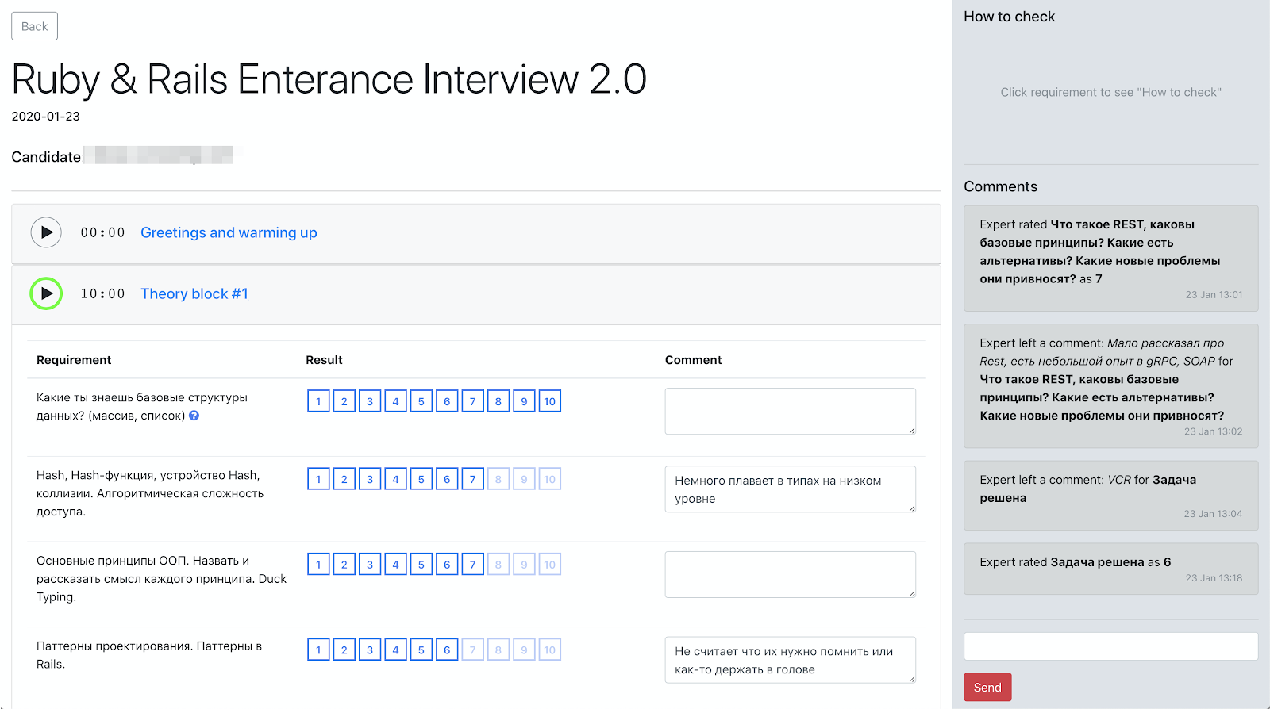1270x709 pixels.
Task: Rate data structures question as 10
Action: click(x=550, y=401)
